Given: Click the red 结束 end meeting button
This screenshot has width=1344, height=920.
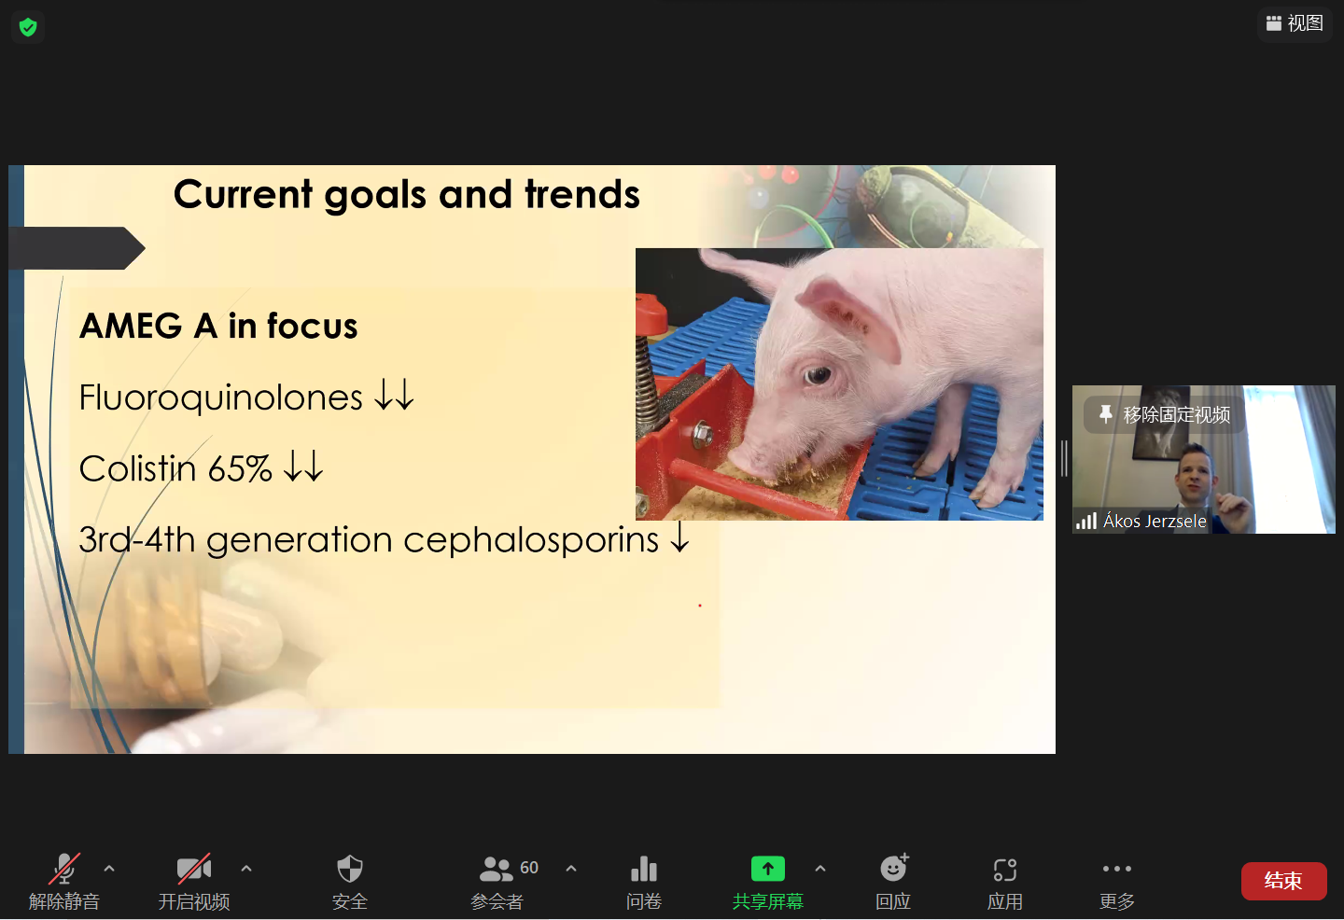Looking at the screenshot, I should point(1283,881).
